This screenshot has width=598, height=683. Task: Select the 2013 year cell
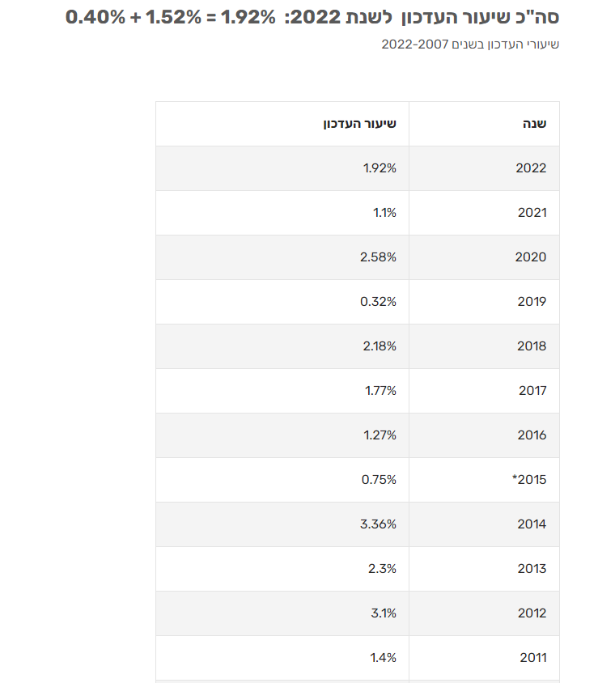pos(532,569)
